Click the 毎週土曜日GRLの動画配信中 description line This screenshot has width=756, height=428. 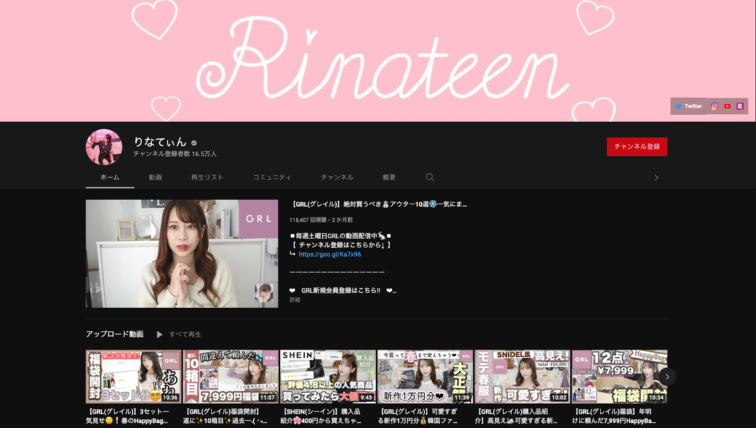[340, 236]
